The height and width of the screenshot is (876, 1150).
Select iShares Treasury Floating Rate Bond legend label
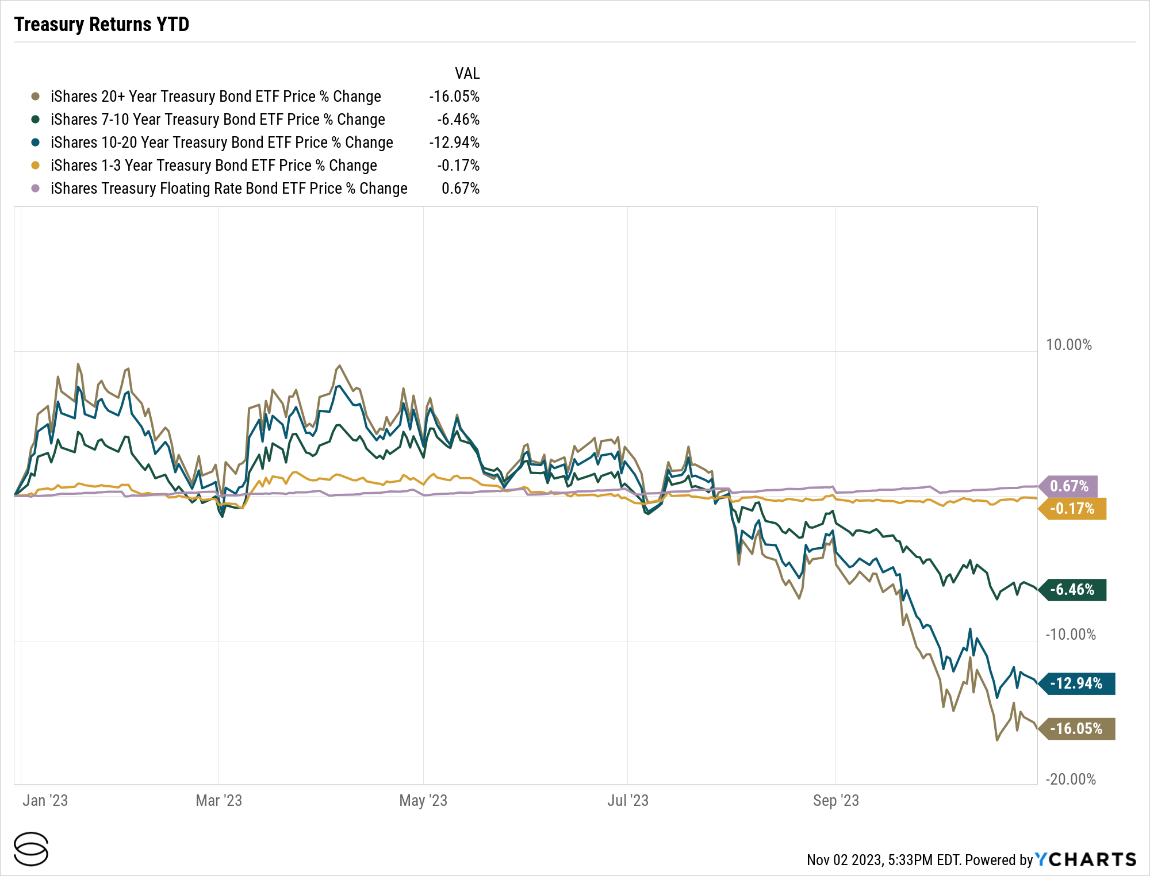click(229, 189)
